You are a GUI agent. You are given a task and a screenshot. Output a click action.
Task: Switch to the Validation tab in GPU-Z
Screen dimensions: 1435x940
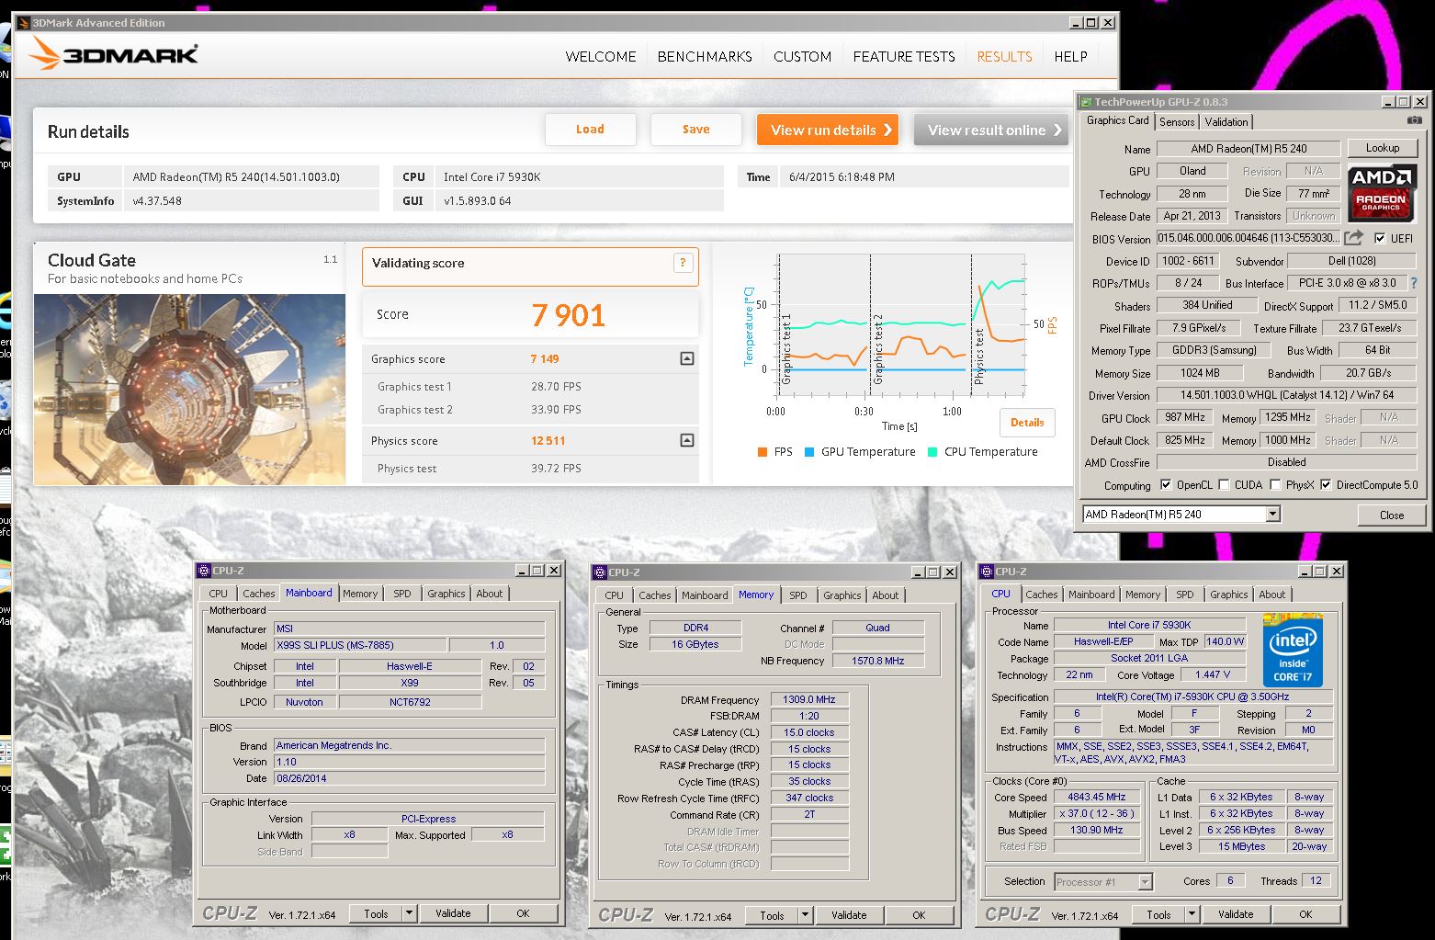point(1226,121)
